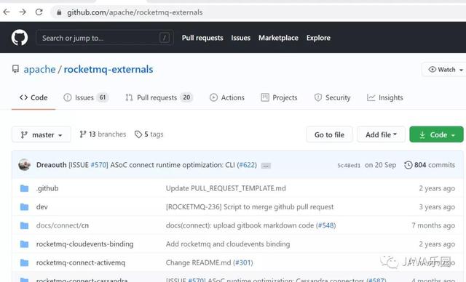Open the rocketmq-connect-activemq folder

(81, 262)
